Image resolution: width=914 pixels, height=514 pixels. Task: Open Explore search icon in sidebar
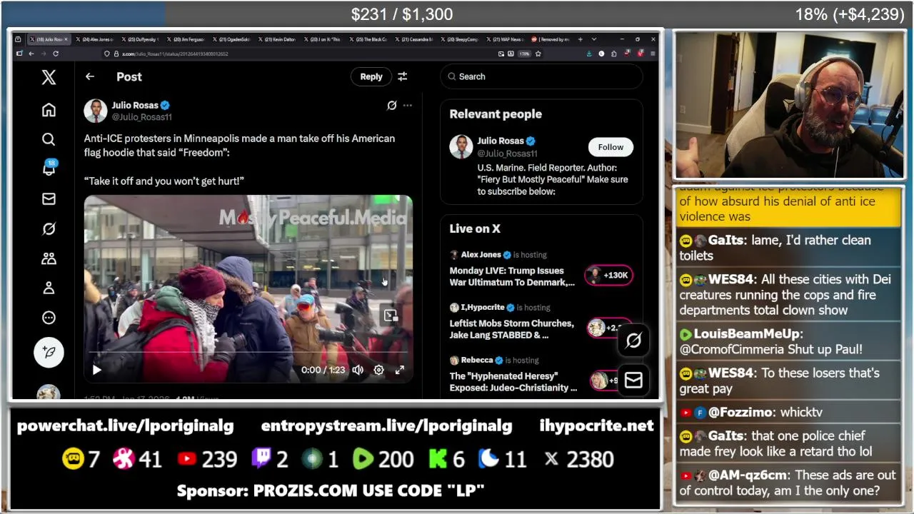point(49,139)
